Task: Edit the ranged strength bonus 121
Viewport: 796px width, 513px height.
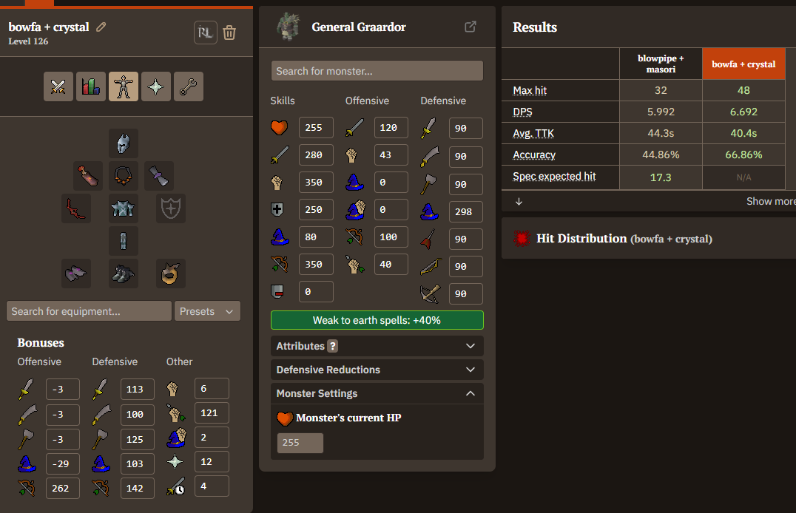Action: tap(212, 413)
